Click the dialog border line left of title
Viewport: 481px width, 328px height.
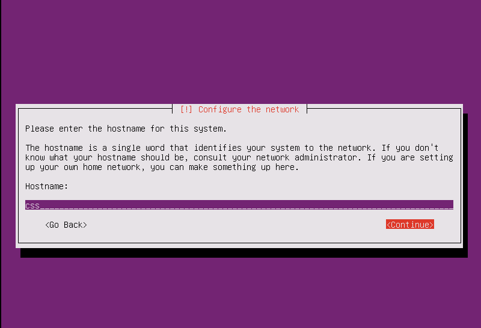pyautogui.click(x=95, y=108)
